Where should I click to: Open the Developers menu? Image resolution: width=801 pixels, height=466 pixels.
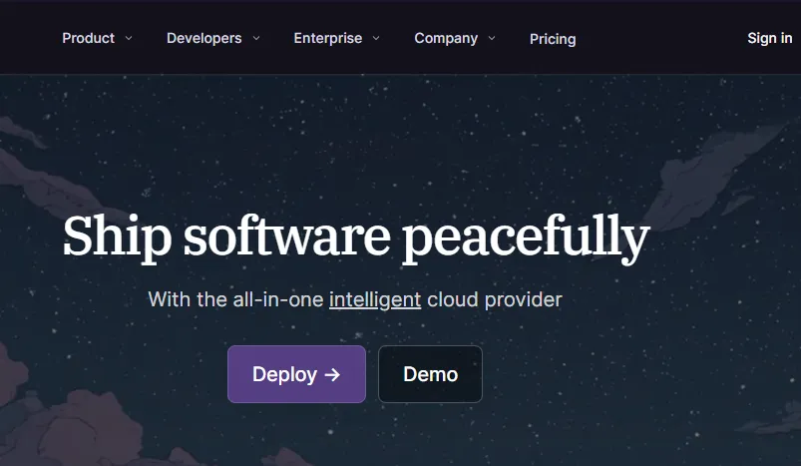[x=203, y=38]
